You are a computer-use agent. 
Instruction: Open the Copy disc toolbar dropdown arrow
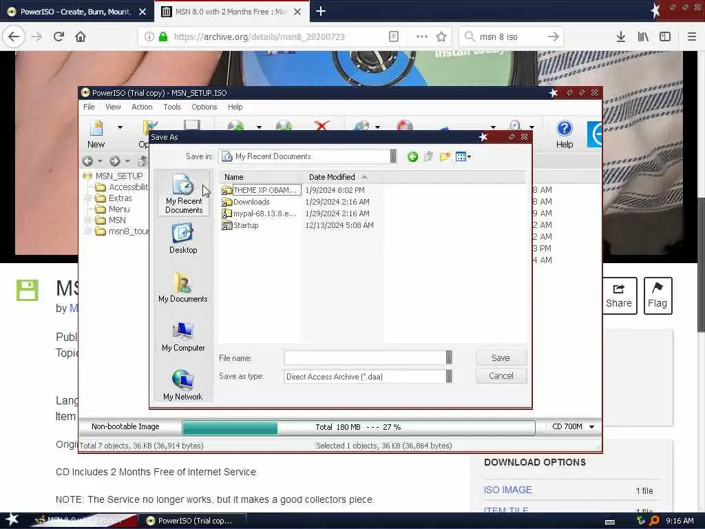pyautogui.click(x=377, y=127)
